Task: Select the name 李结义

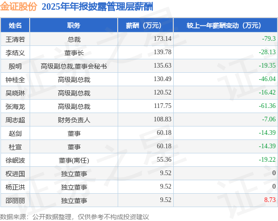Action: 15,53
